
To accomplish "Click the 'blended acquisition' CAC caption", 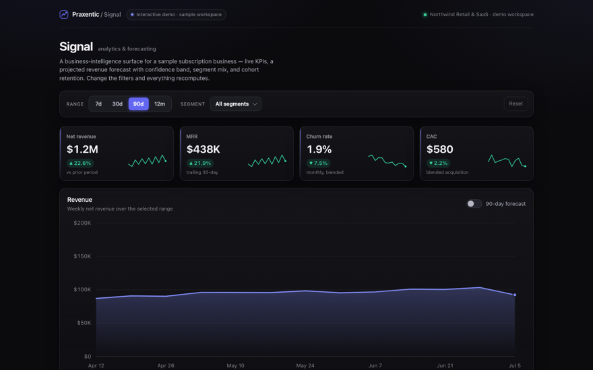I will pyautogui.click(x=447, y=172).
